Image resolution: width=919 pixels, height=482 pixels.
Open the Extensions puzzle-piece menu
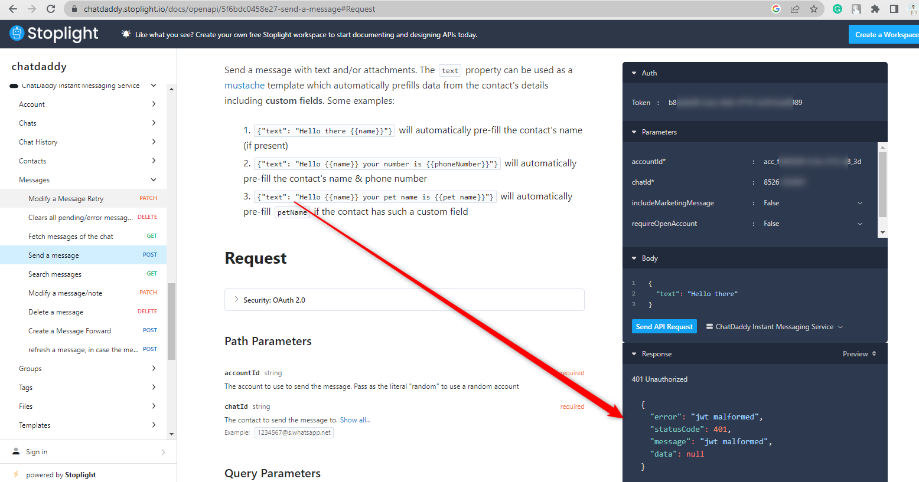click(875, 9)
